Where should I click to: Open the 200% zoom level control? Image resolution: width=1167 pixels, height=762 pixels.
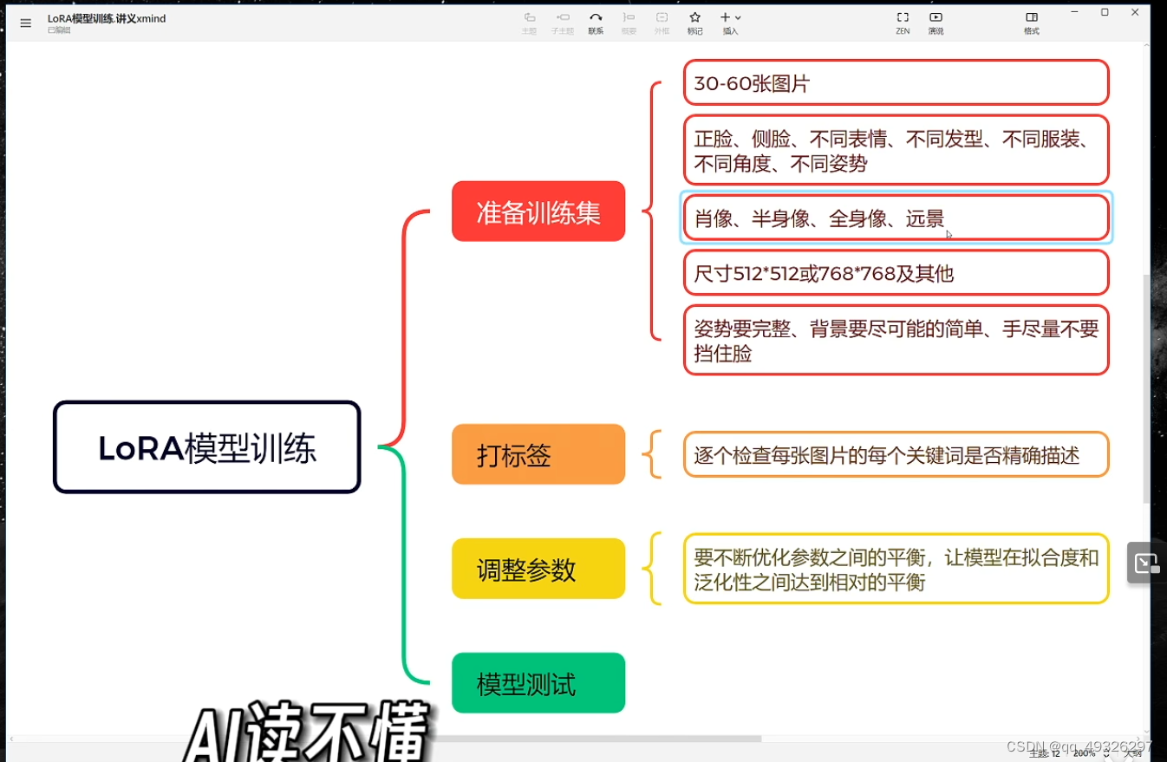(x=1090, y=753)
